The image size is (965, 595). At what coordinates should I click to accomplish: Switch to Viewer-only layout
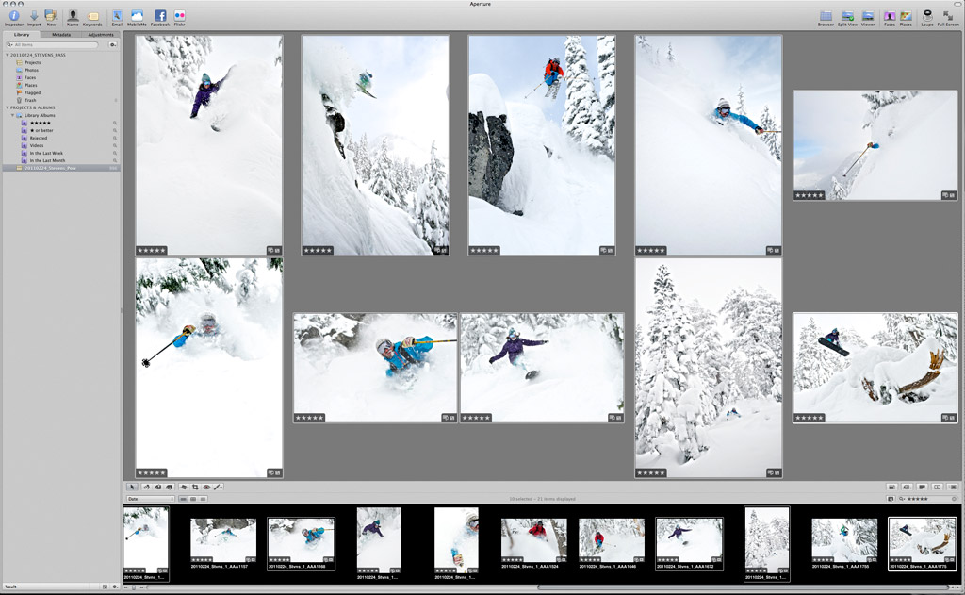(x=868, y=16)
